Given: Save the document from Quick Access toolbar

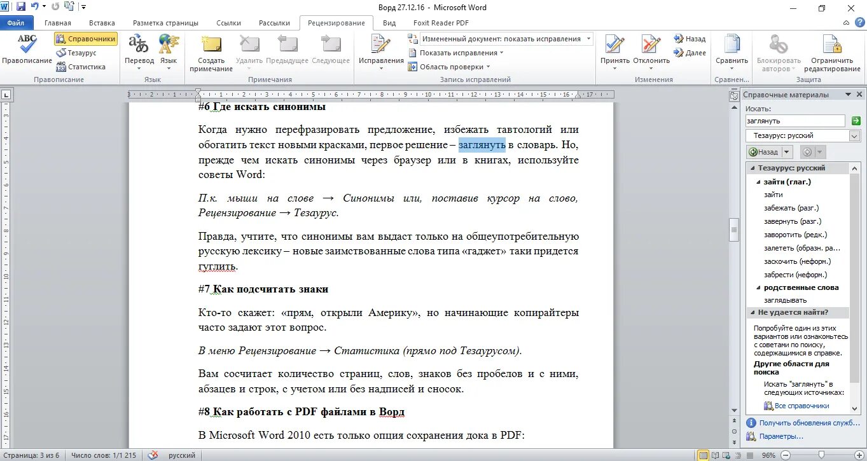Looking at the screenshot, I should click(20, 7).
